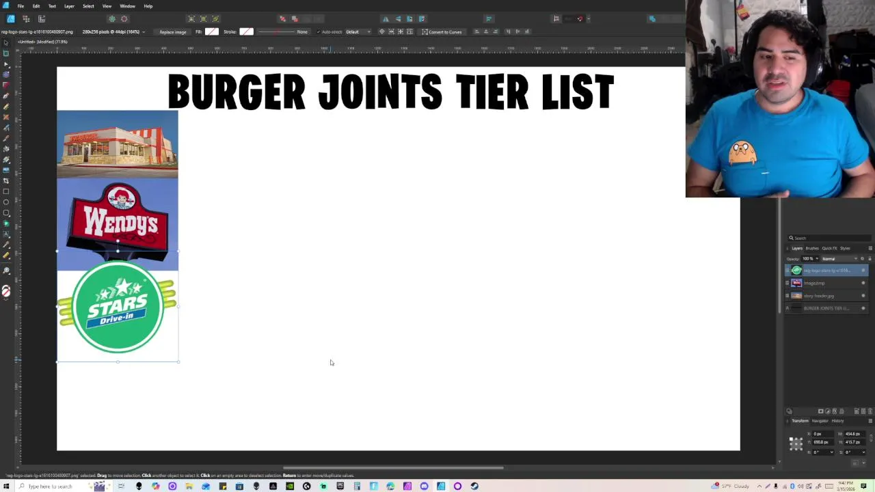Toggle visibility of the story-header.jpg layer

pyautogui.click(x=863, y=296)
